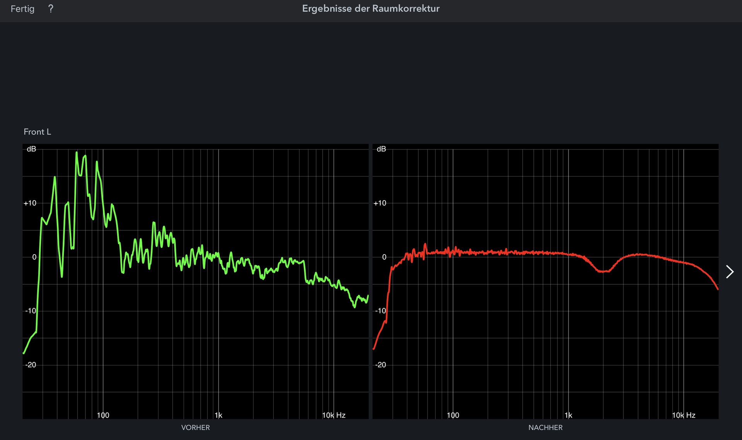Viewport: 742px width, 440px height.
Task: Click the NACHHER caption below the right graph
Action: [545, 428]
